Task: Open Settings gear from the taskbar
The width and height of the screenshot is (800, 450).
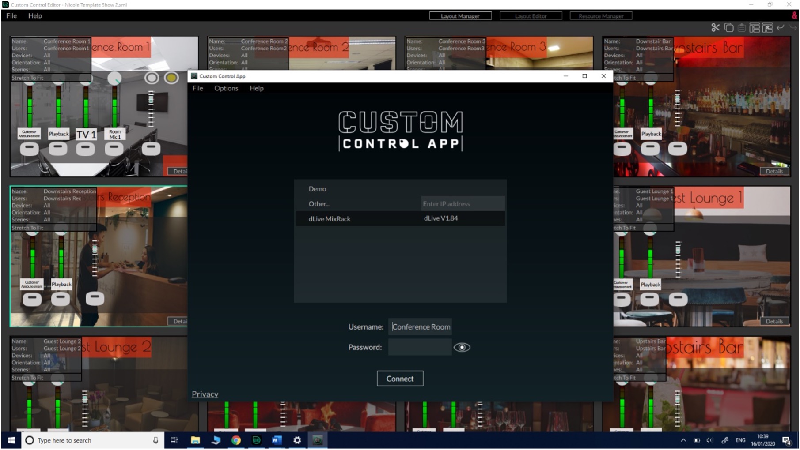Action: click(297, 440)
